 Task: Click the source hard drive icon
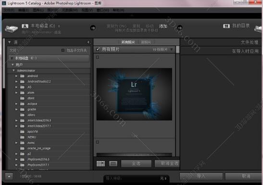pyautogui.click(x=11, y=29)
